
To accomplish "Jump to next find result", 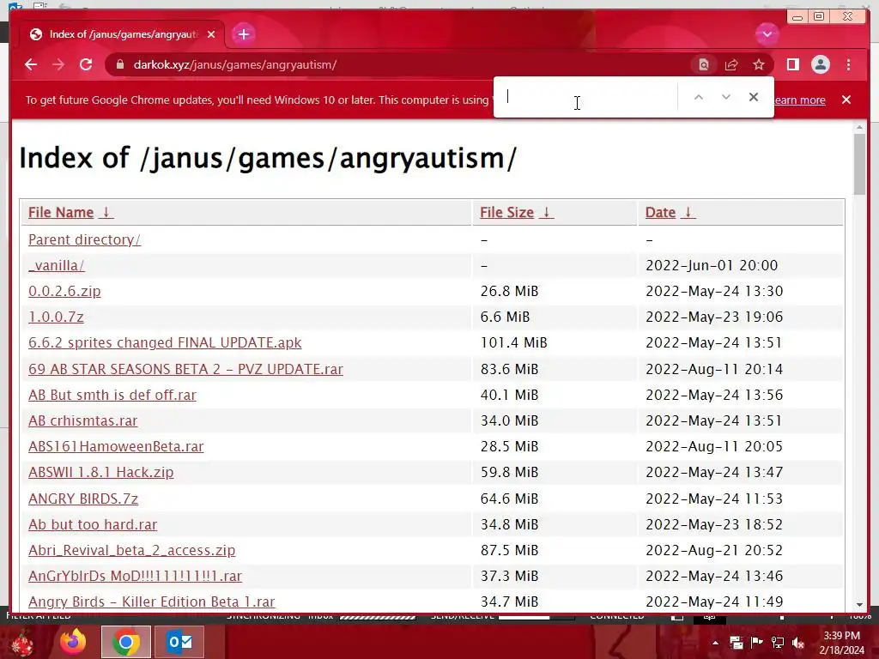I will point(726,98).
